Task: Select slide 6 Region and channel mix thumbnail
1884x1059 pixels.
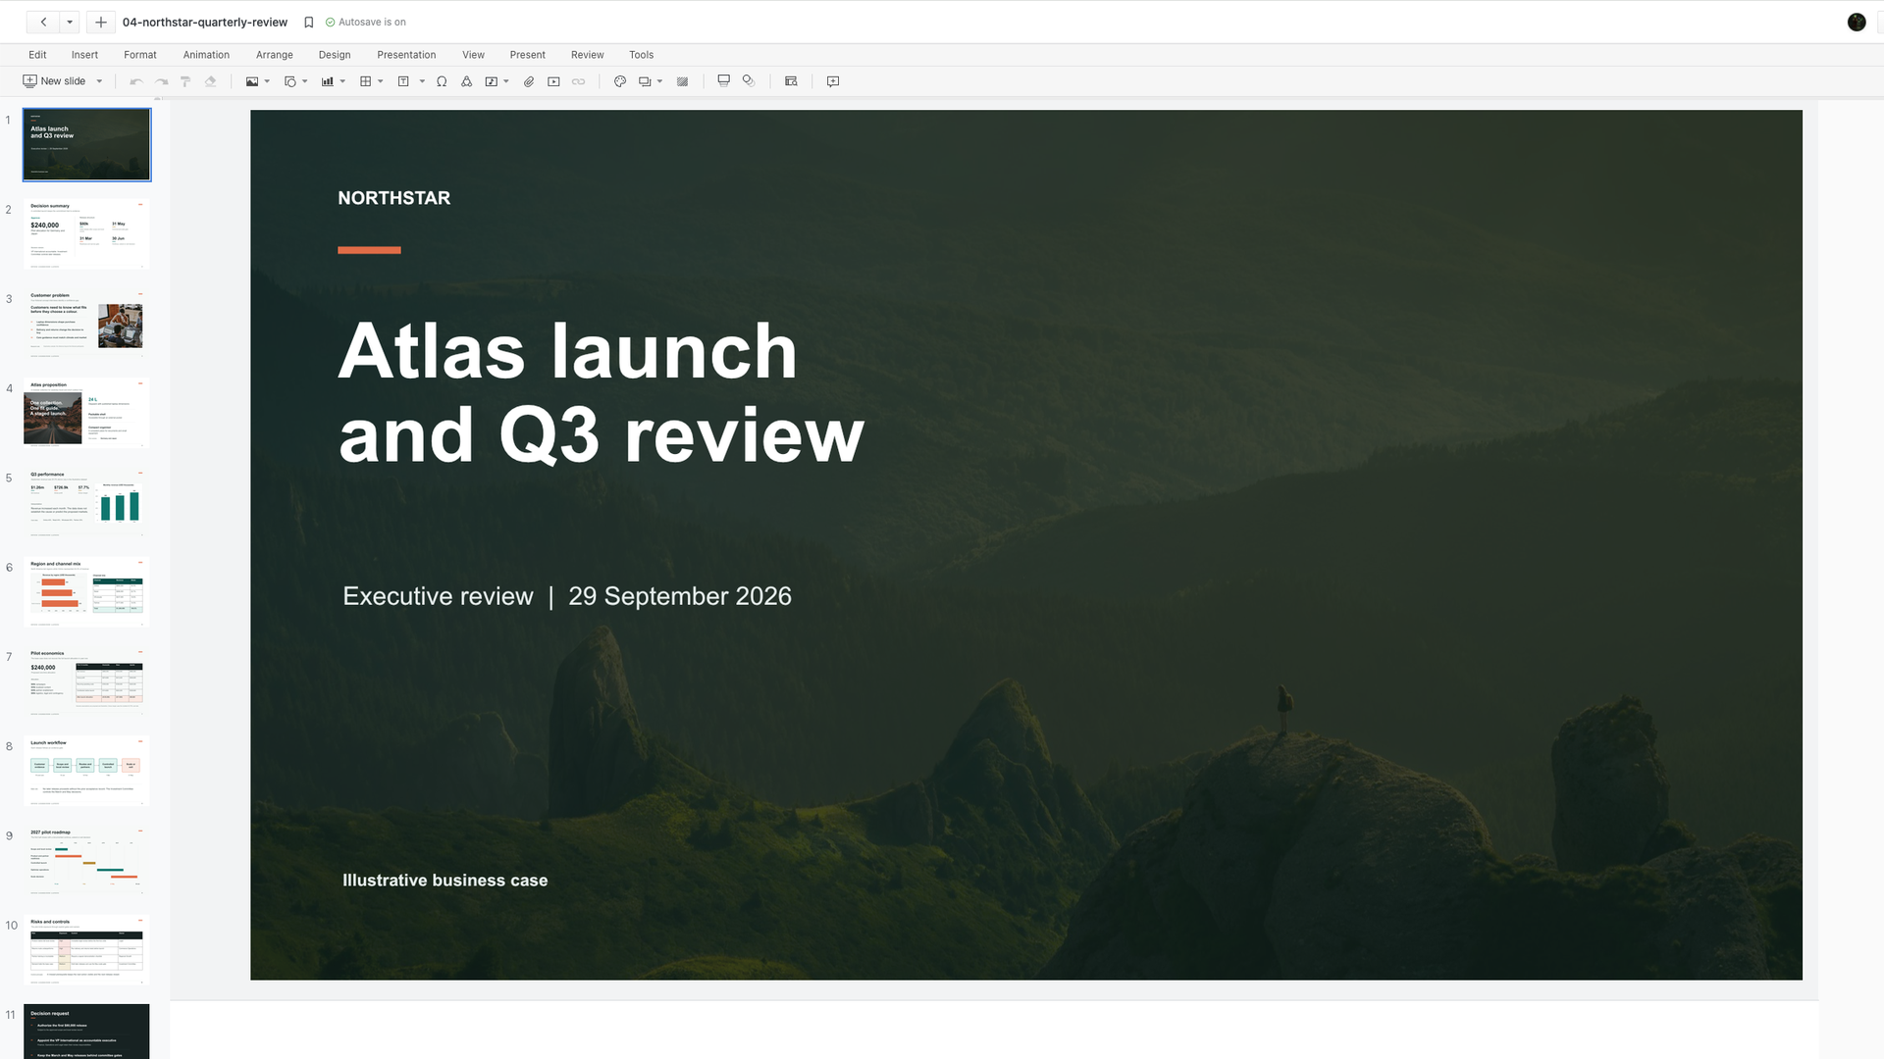Action: tap(86, 592)
